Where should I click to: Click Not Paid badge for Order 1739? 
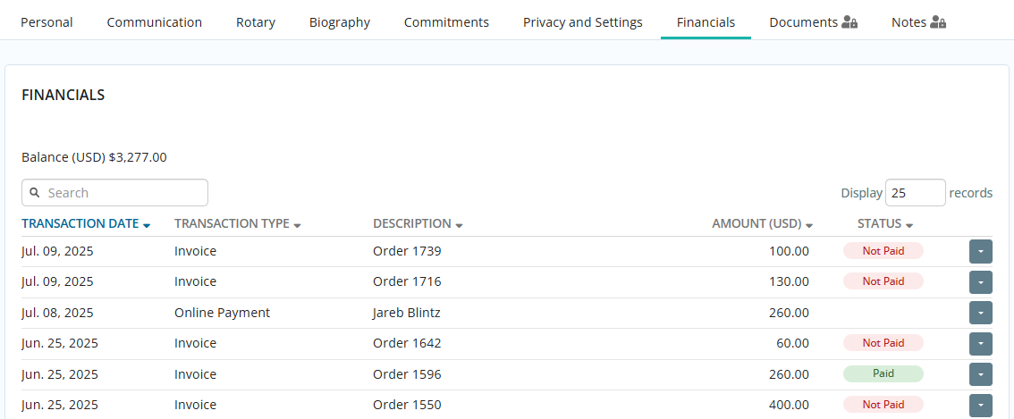883,251
